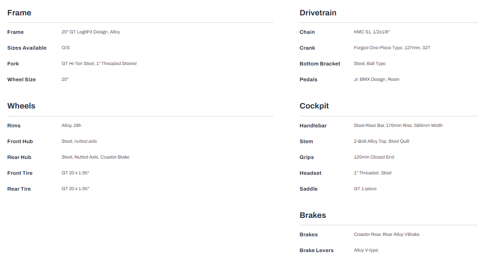Click the Brake Levers label
Screen dimensions: 478x260
(x=316, y=250)
